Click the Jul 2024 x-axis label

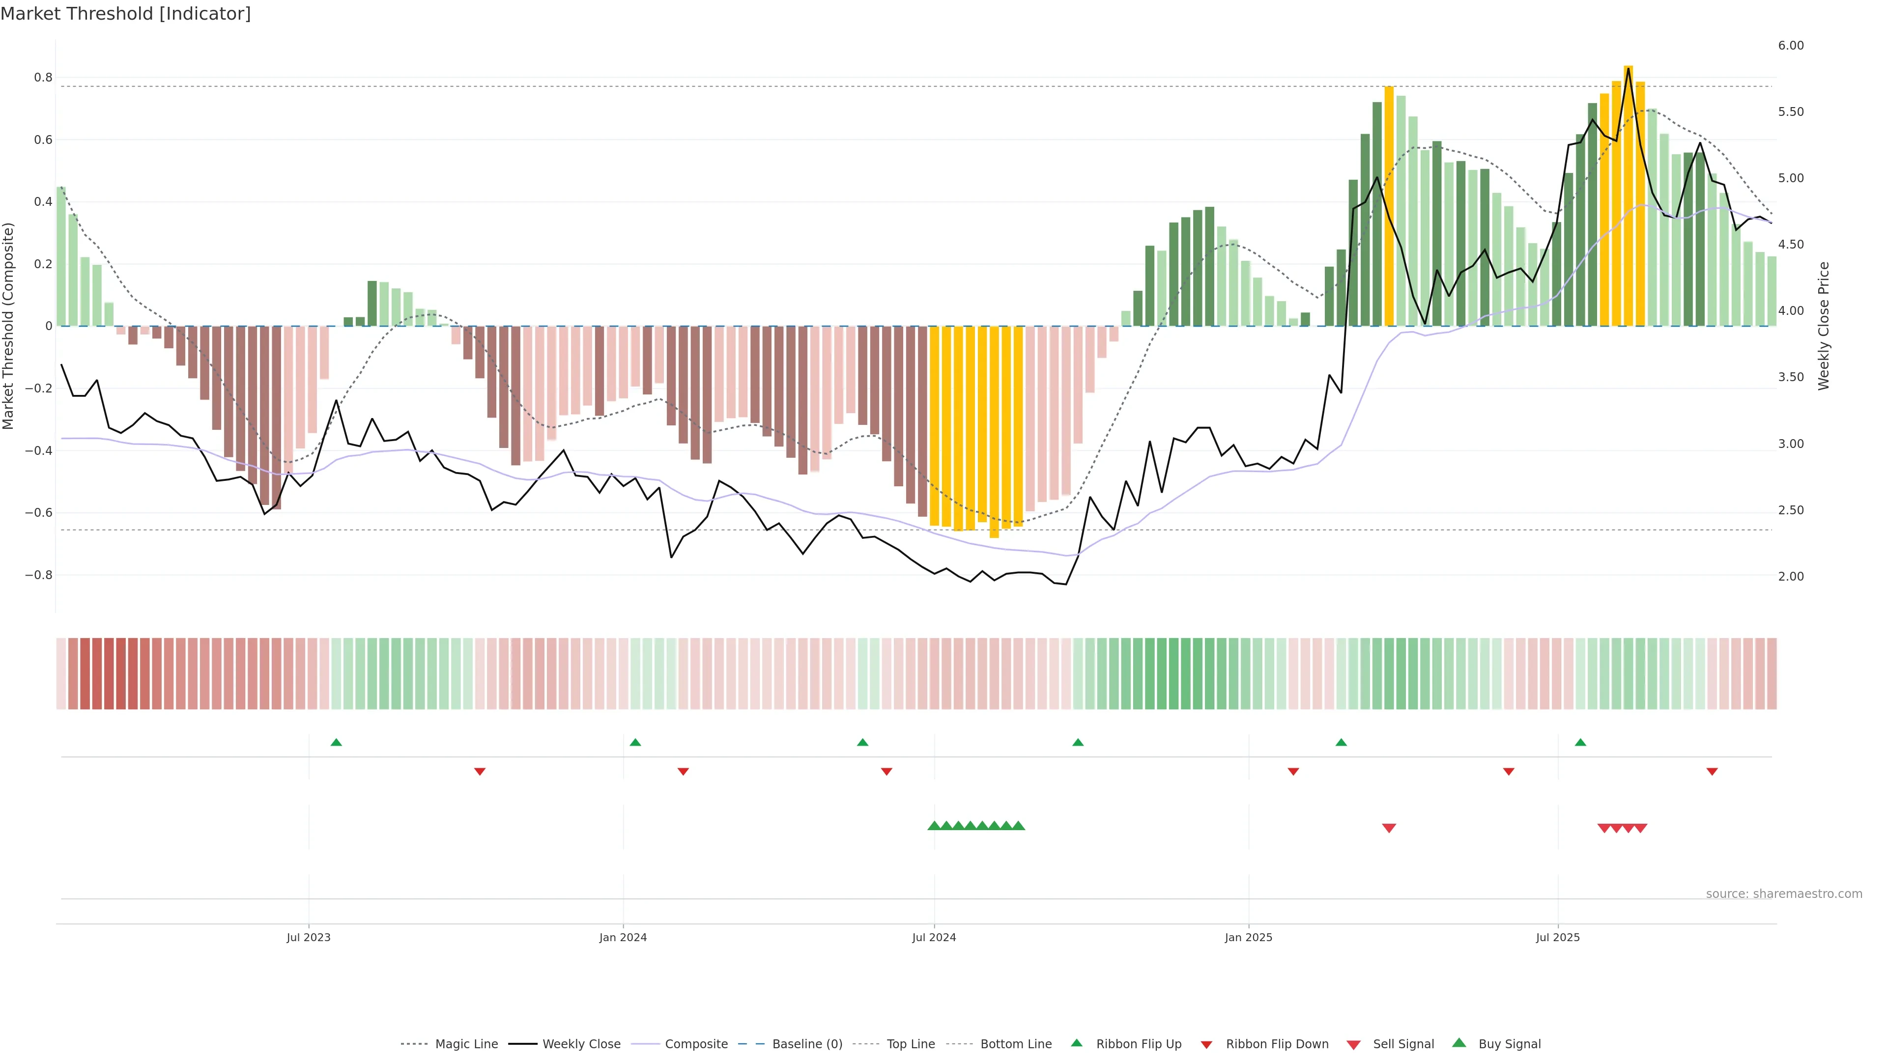click(934, 937)
